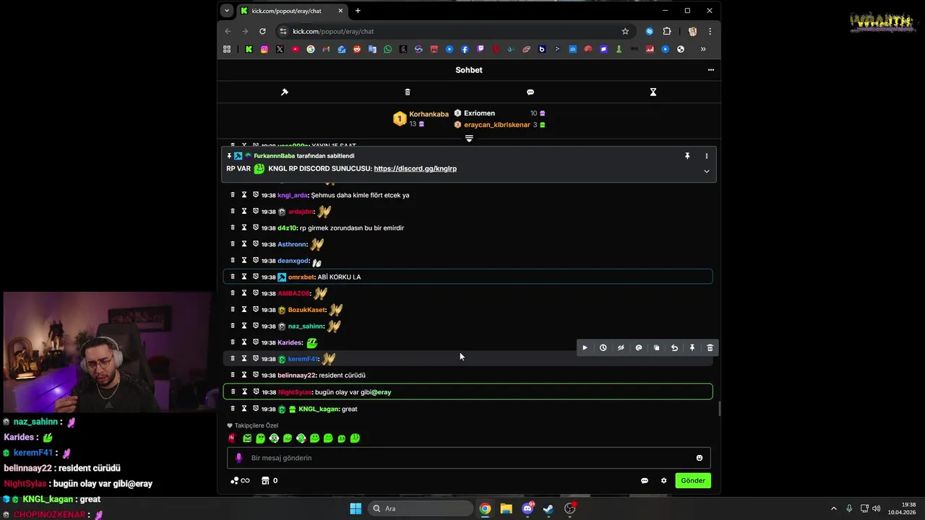Viewport: 925px width, 520px height.
Task: Unpin the pinned message using pin icon
Action: (x=687, y=156)
